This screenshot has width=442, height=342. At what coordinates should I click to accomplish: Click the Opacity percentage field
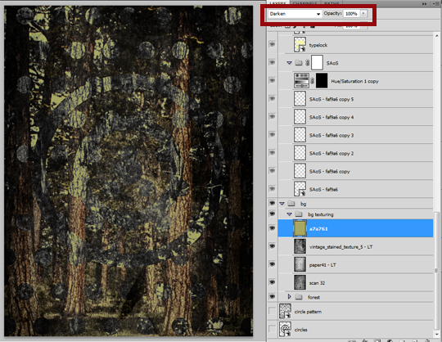[x=351, y=14]
